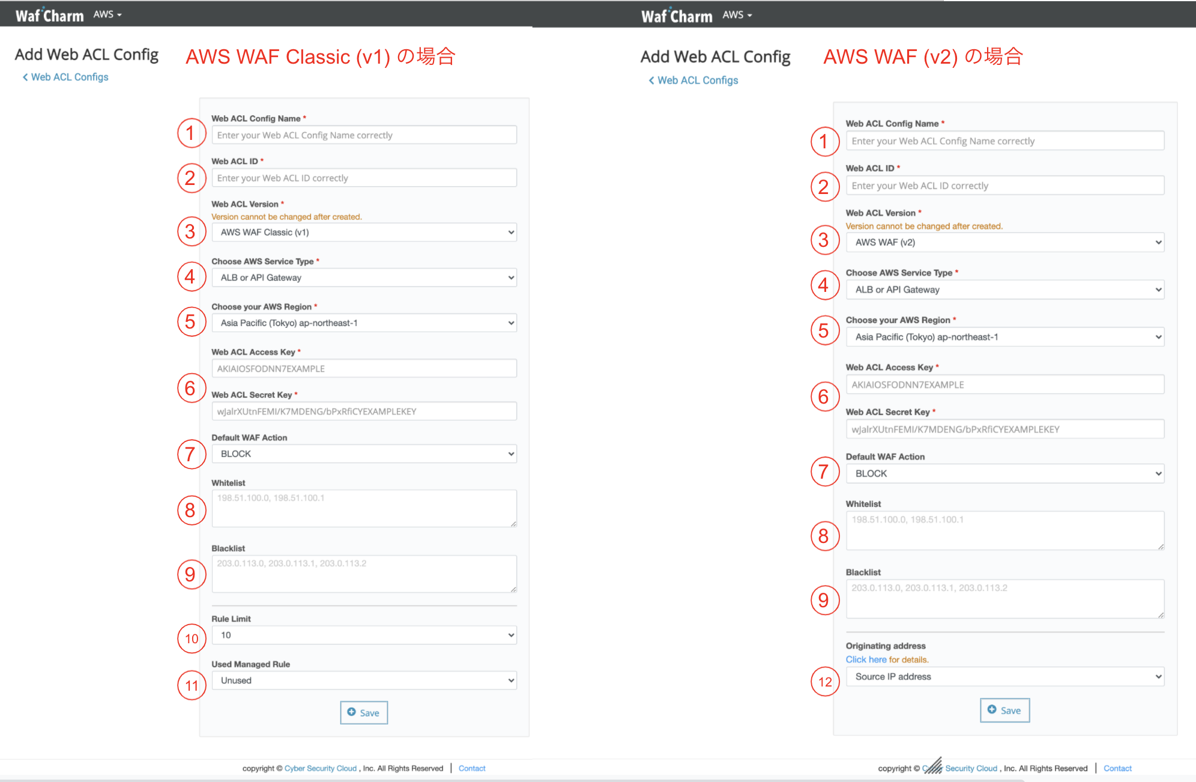1196x782 pixels.
Task: Expand the Originating address Source IP dropdown
Action: [x=1004, y=677]
